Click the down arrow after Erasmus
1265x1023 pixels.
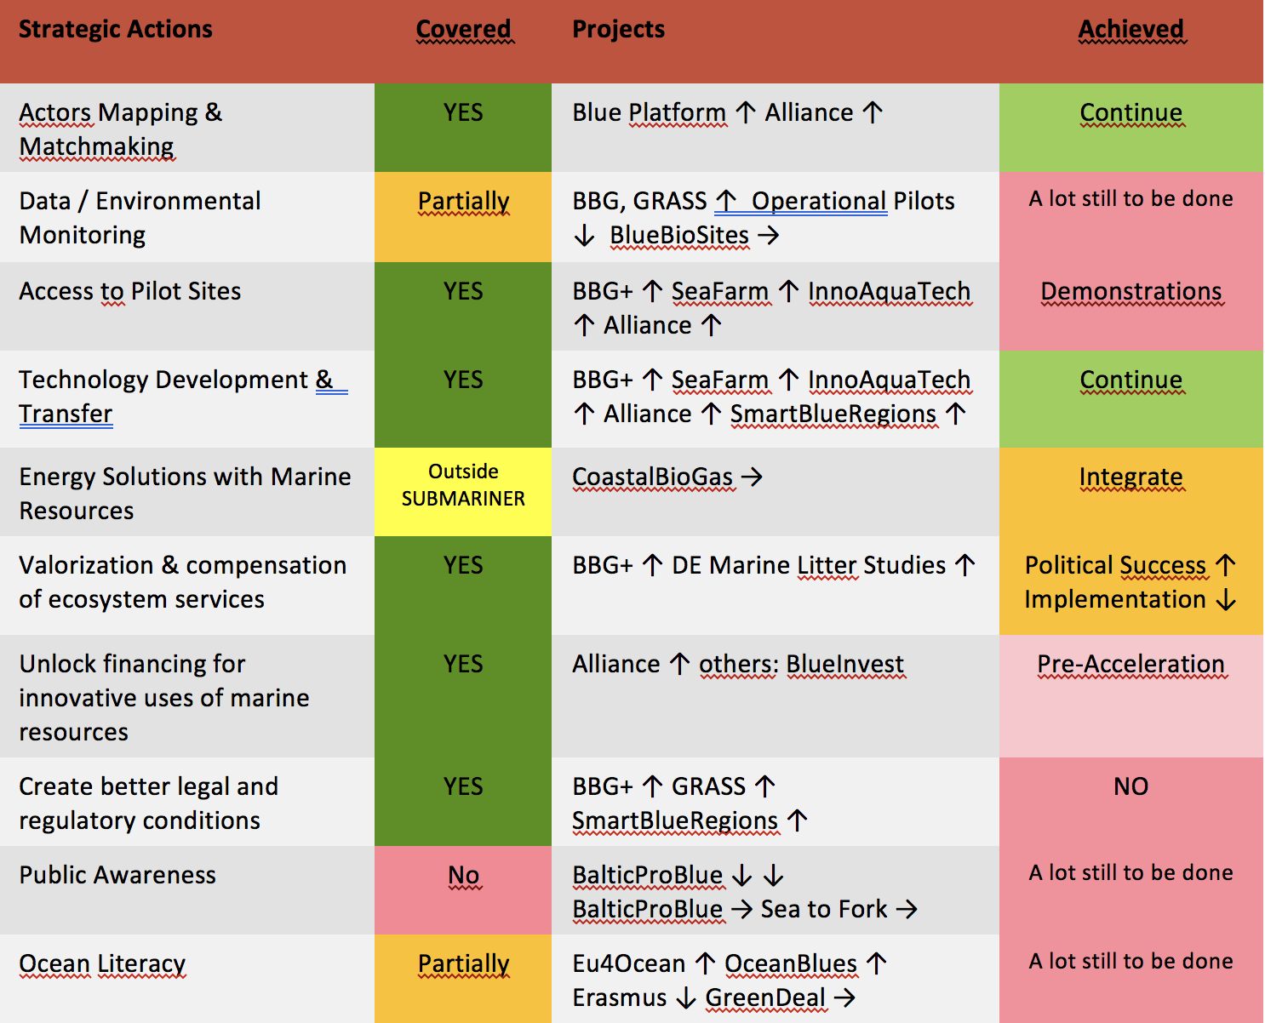coord(685,998)
